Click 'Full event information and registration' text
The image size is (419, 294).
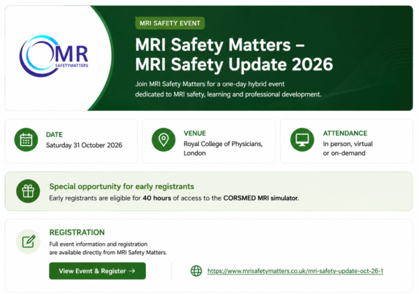coord(98,244)
